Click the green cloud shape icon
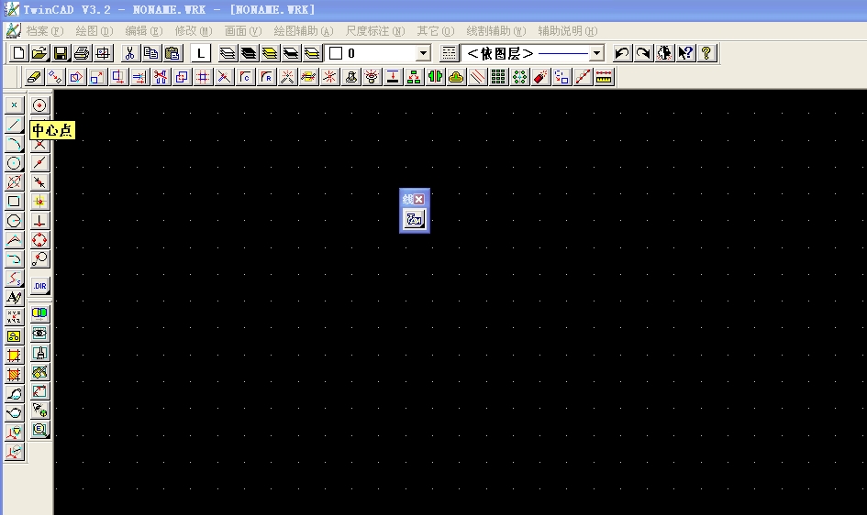Screen dimensions: 867x515 (x=456, y=77)
